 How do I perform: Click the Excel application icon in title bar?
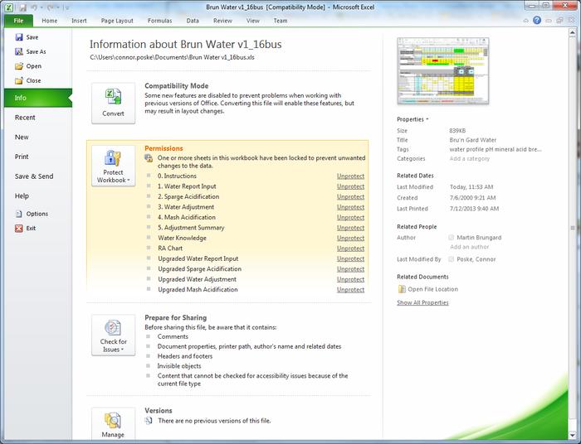coord(9,7)
